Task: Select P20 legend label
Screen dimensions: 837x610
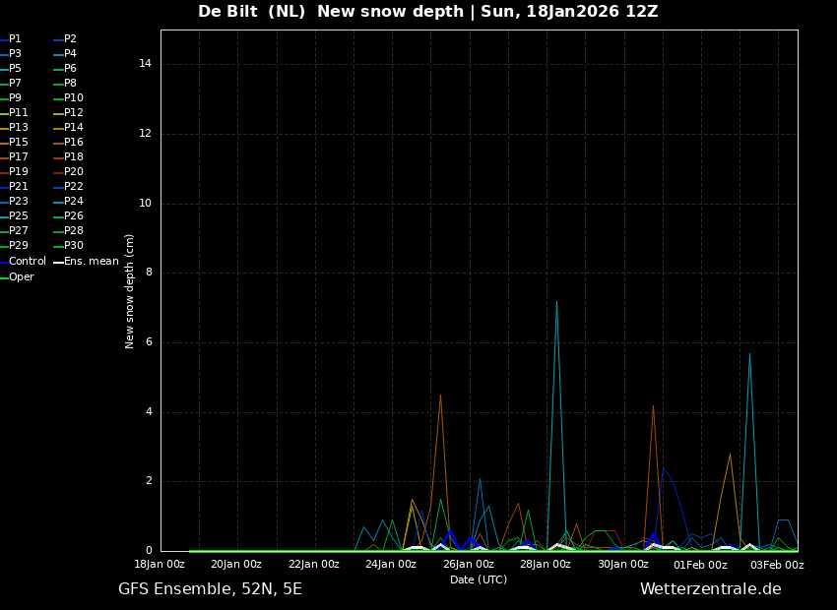Action: [x=68, y=172]
